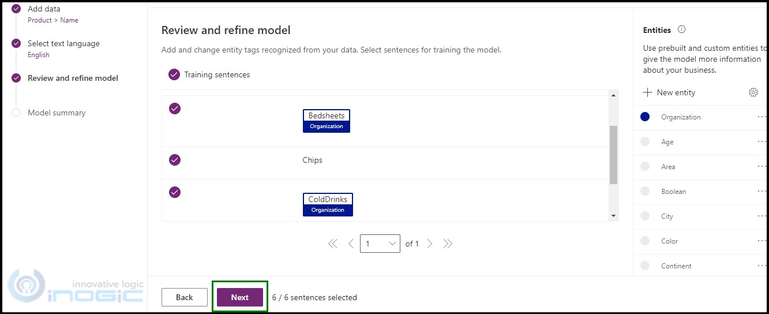Click the next page chevron

[x=430, y=244]
